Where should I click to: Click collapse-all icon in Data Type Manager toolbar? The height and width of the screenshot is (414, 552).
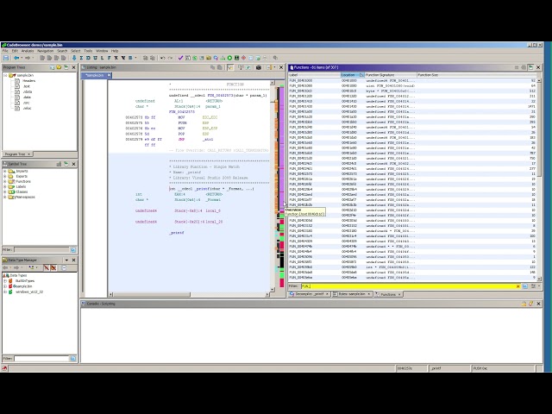pos(64,268)
